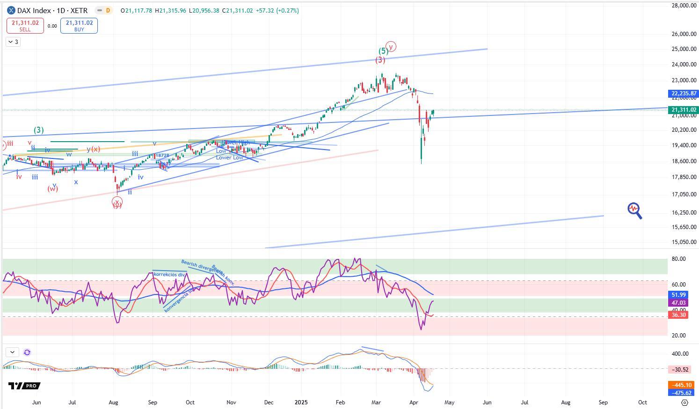This screenshot has height=409, width=699.
Task: Click the red SELL 21,311.02 button
Action: point(25,26)
